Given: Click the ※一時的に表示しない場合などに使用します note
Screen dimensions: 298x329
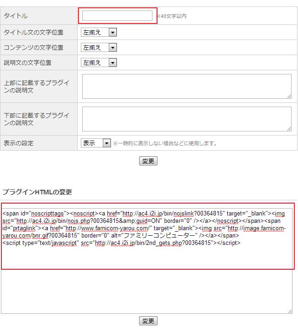Looking at the screenshot, I should click(165, 143).
